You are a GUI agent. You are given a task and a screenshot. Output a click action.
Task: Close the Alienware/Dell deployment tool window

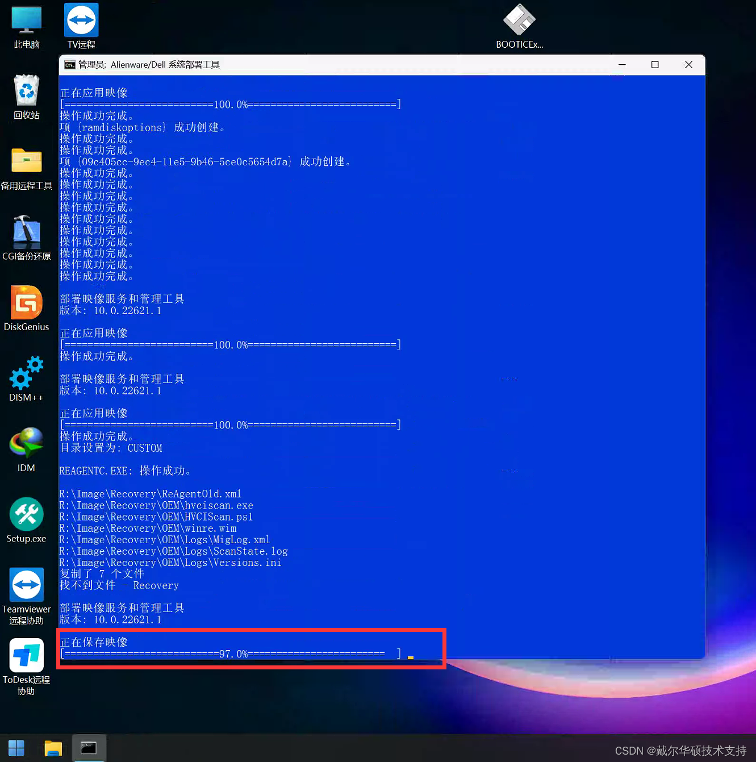pyautogui.click(x=688, y=65)
